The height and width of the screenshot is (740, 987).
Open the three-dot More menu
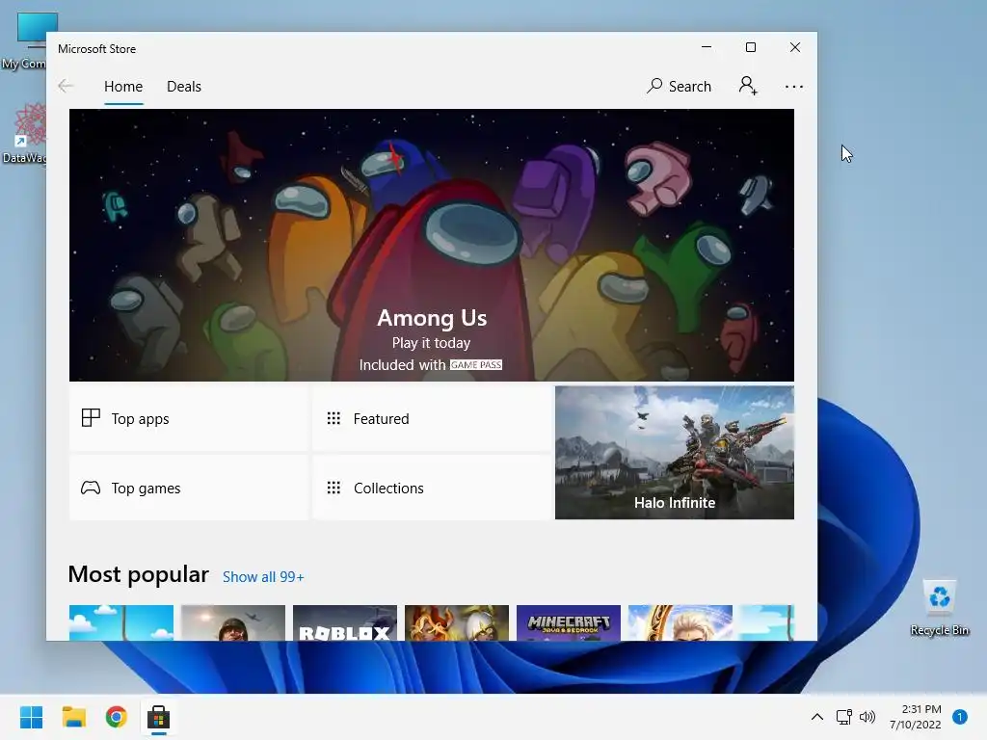794,87
